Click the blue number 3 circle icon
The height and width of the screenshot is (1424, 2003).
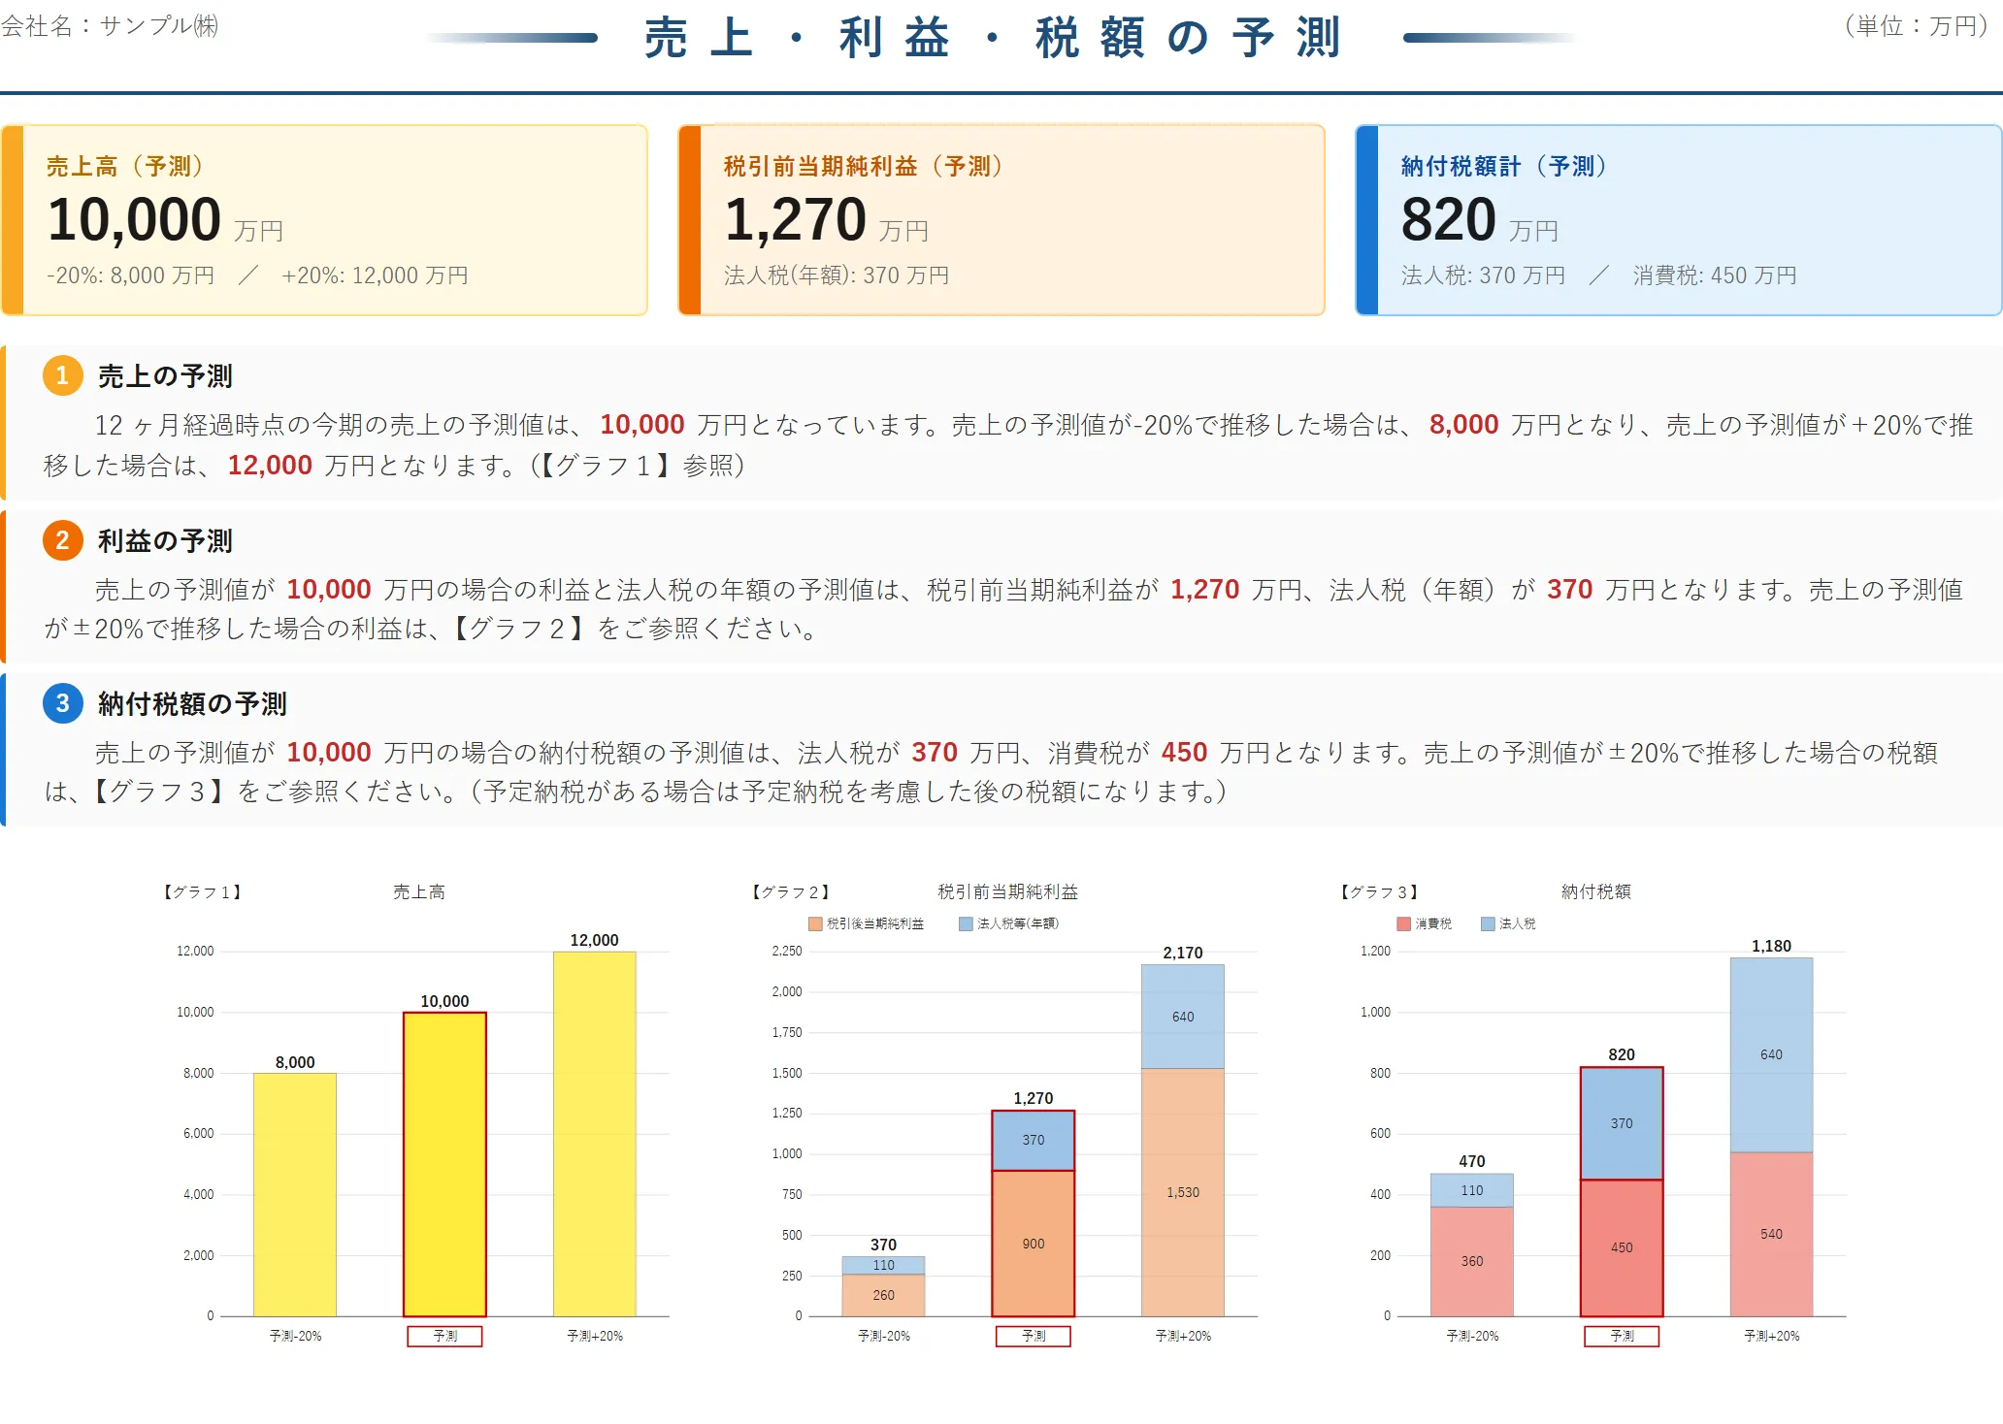click(x=62, y=703)
